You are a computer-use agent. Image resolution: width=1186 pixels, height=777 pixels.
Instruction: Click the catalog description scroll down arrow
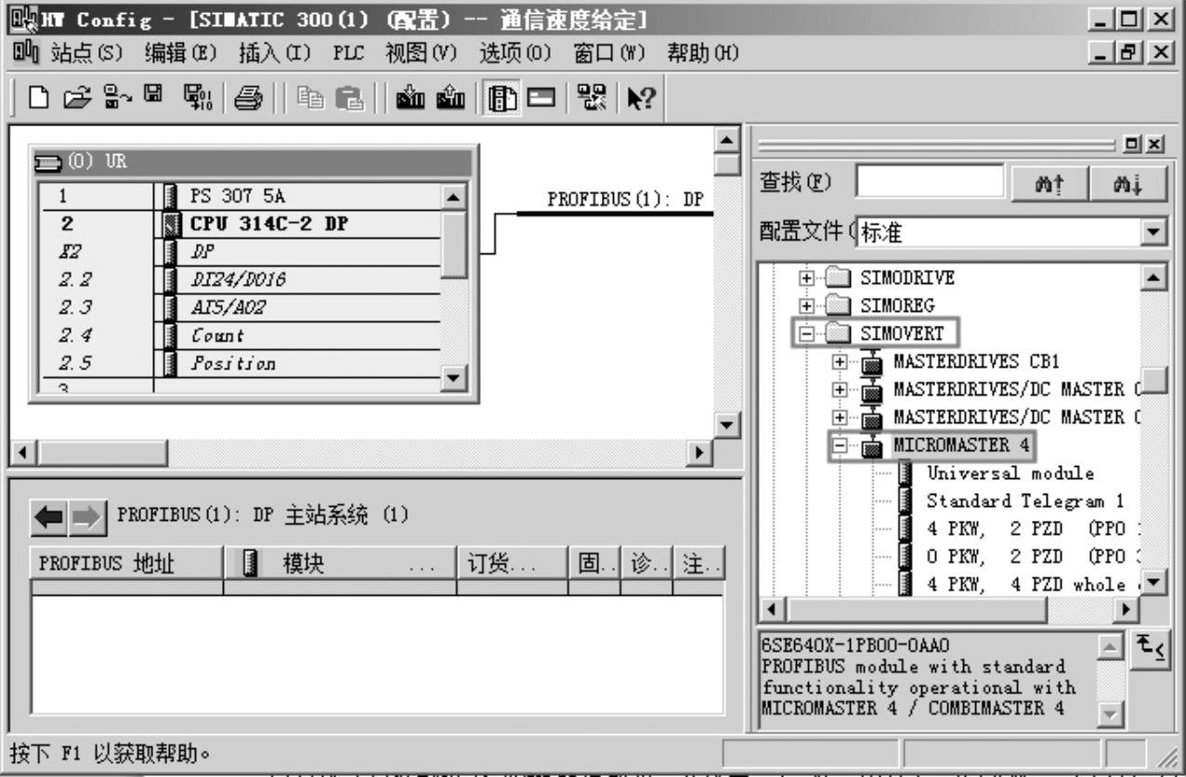[1110, 716]
